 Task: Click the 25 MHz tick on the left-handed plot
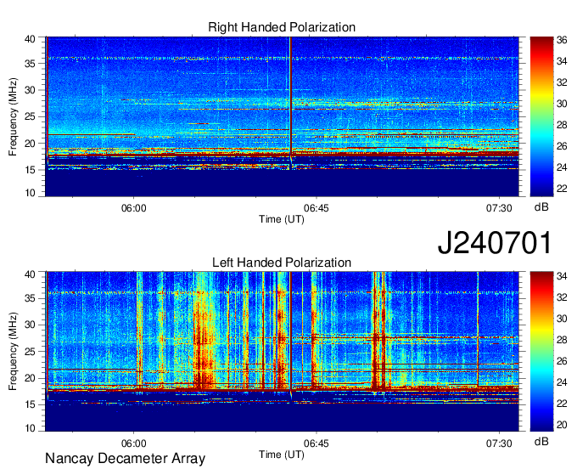click(x=30, y=352)
